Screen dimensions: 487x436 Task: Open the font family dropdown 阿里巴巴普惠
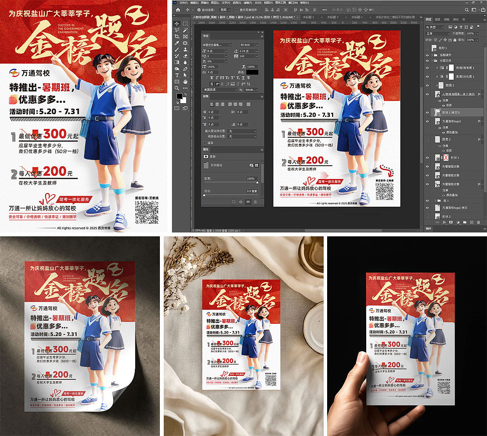tap(216, 45)
